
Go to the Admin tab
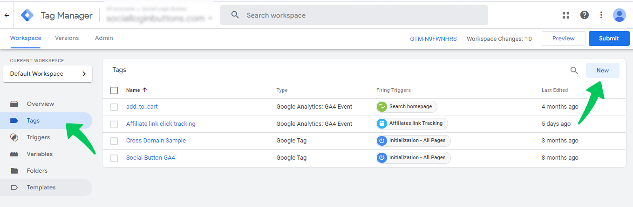(x=104, y=38)
